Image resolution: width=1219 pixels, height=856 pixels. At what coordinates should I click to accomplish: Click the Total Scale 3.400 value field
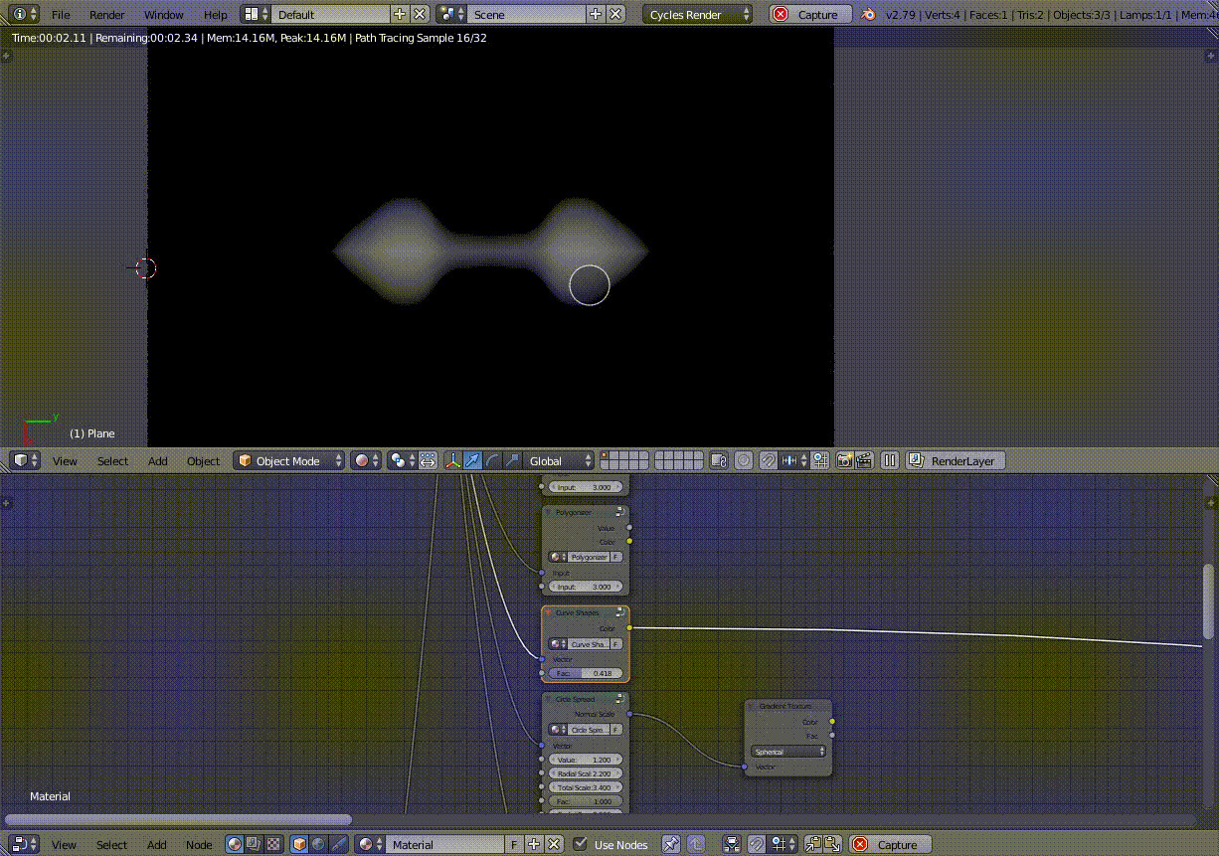(587, 787)
